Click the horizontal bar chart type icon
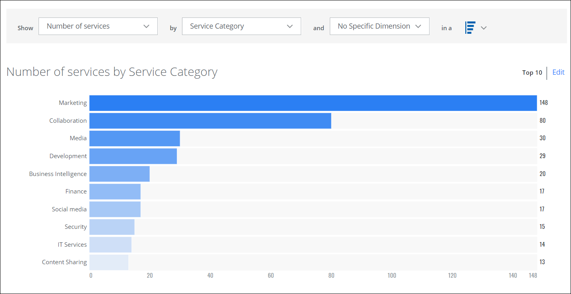 (x=470, y=28)
